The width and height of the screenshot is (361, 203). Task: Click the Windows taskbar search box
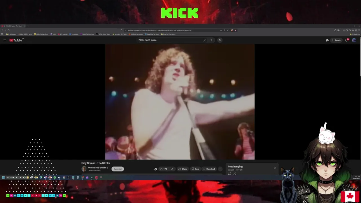(17, 178)
